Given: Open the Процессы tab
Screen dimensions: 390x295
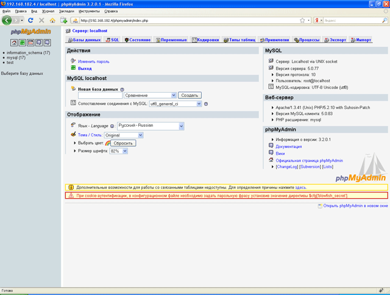Looking at the screenshot, I should [307, 40].
